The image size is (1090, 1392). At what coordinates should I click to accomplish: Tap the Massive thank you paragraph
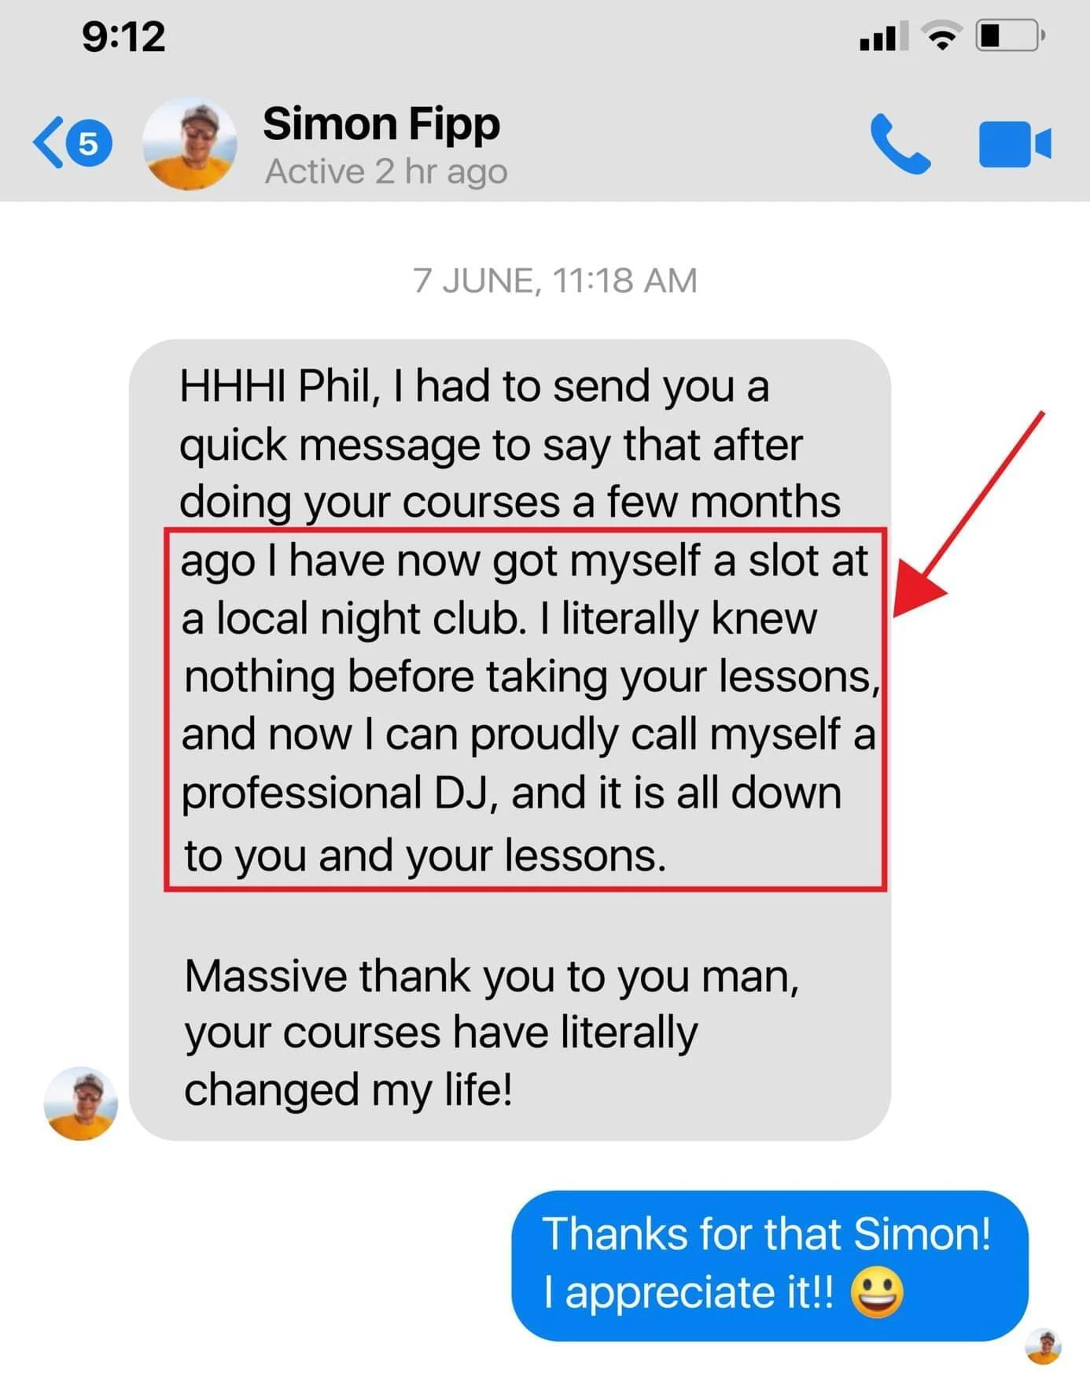(492, 1033)
